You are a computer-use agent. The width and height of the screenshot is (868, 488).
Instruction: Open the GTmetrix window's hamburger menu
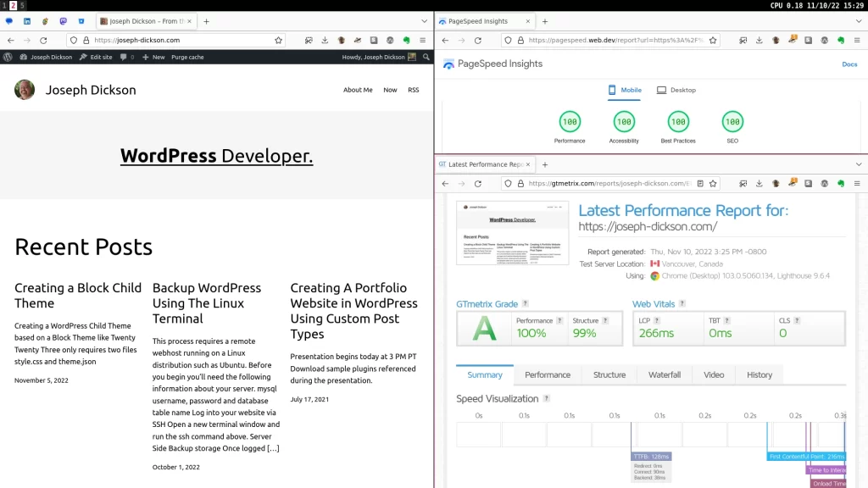click(x=858, y=183)
